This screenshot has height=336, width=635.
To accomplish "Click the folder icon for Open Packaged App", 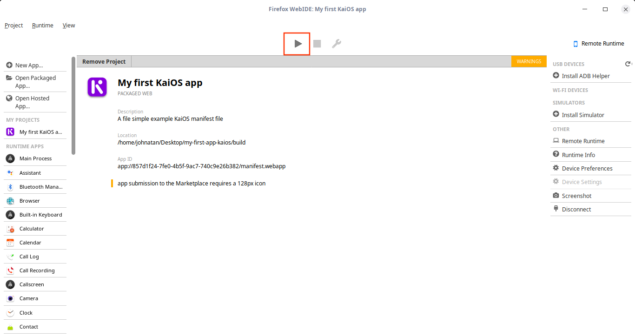I will tap(9, 78).
